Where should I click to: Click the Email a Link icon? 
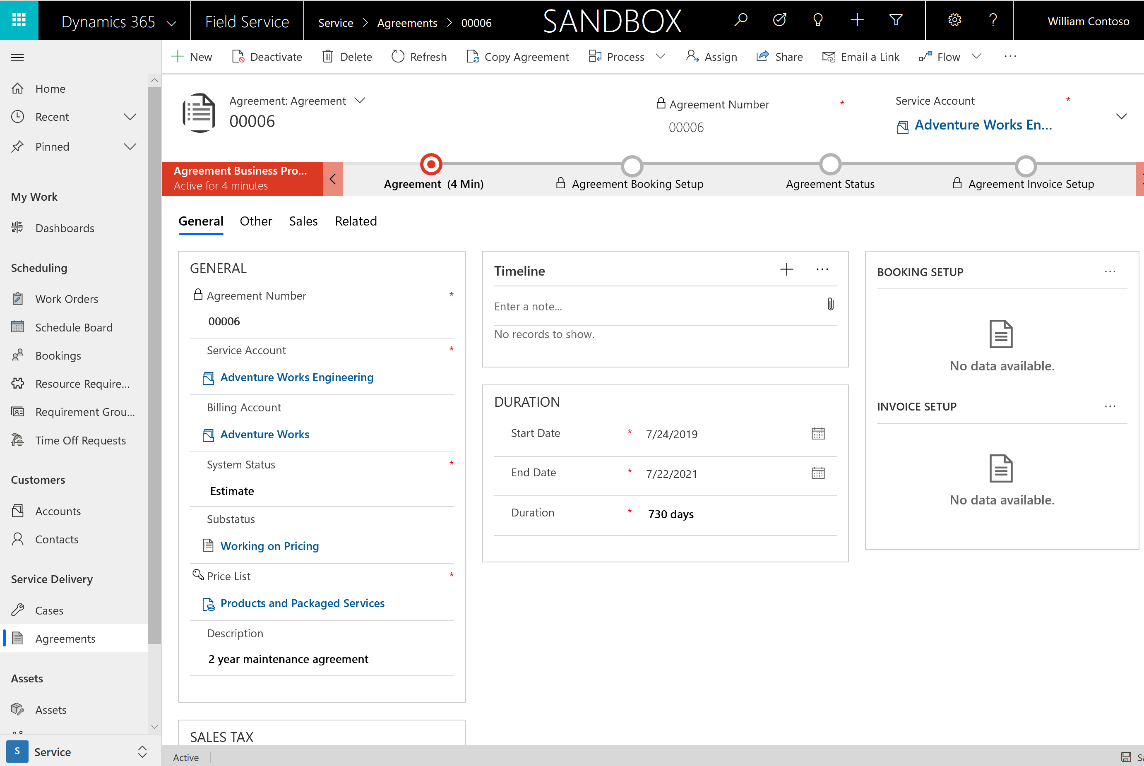pyautogui.click(x=827, y=56)
